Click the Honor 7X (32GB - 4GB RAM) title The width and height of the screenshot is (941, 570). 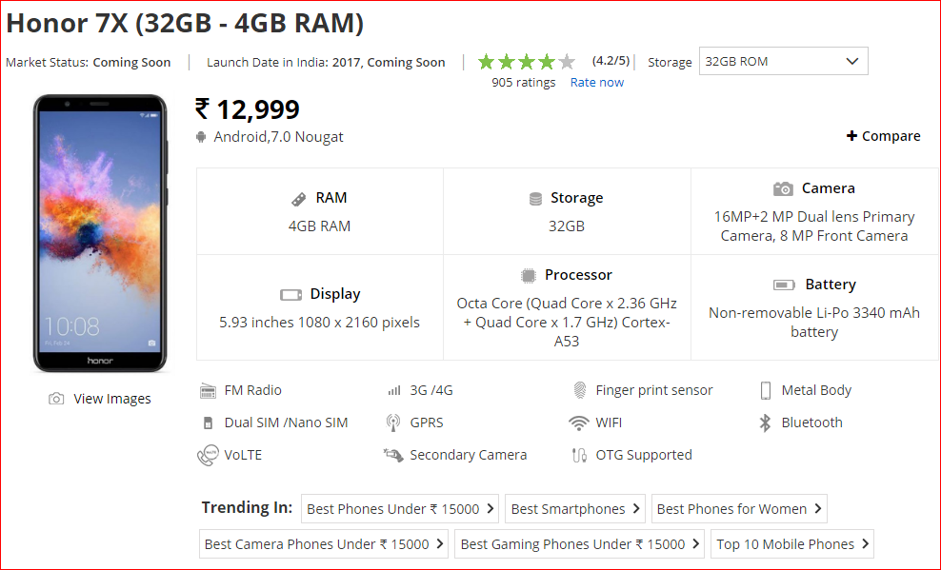(x=185, y=24)
